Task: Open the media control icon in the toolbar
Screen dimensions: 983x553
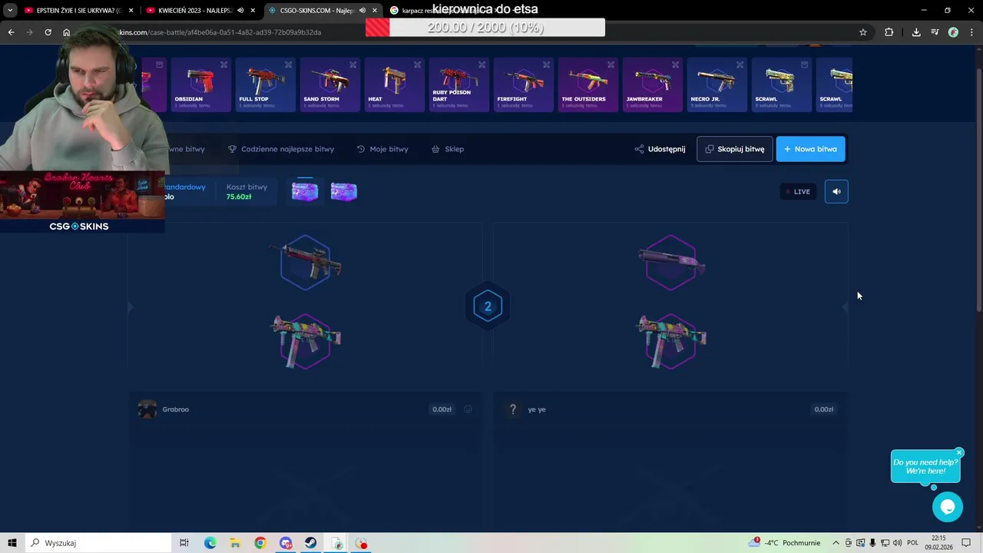Action: (x=935, y=32)
